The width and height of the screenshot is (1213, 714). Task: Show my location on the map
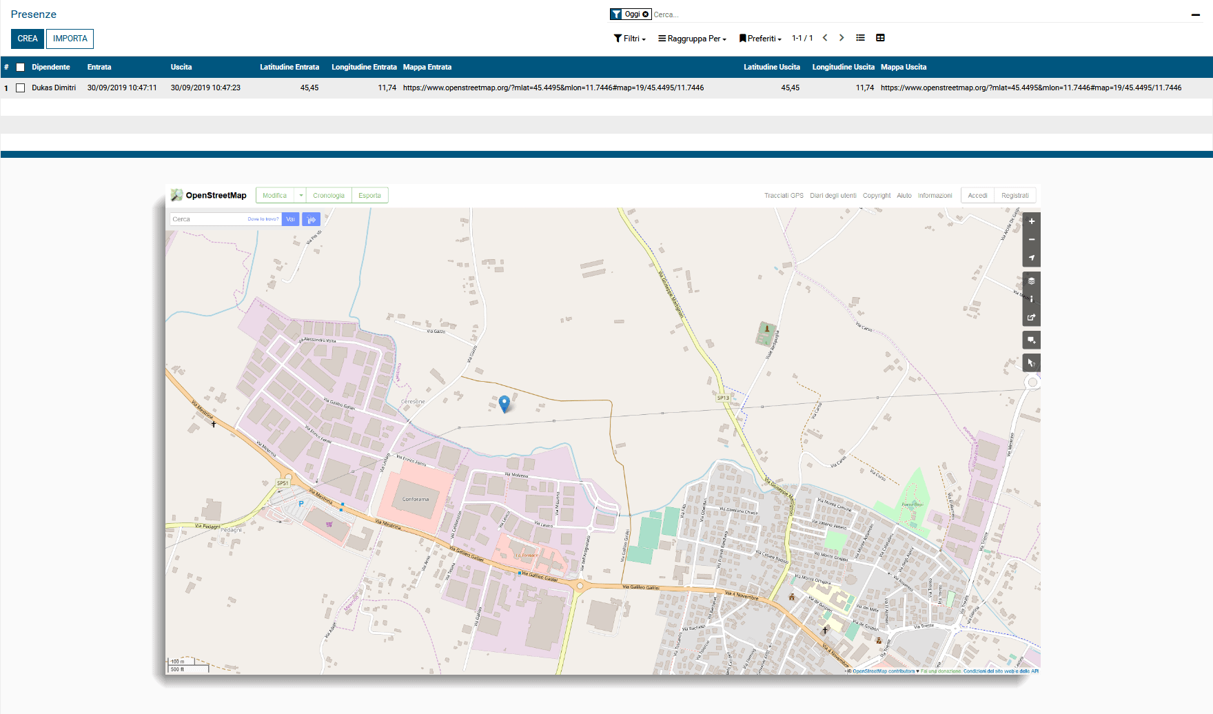[1031, 258]
